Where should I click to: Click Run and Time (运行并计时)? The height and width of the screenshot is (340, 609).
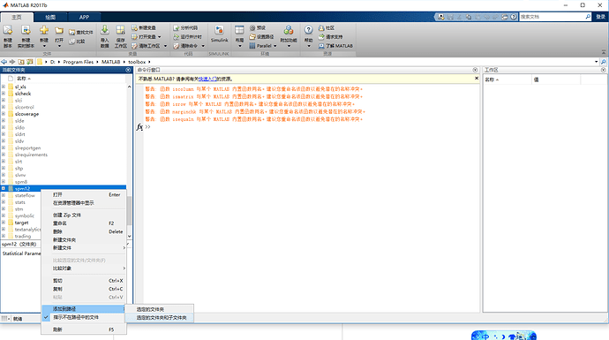(x=188, y=37)
